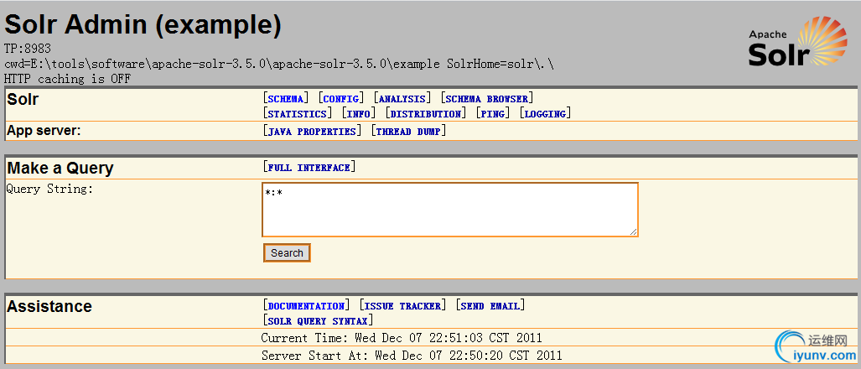Open the CONFIG link
The image size is (861, 369).
pos(341,99)
